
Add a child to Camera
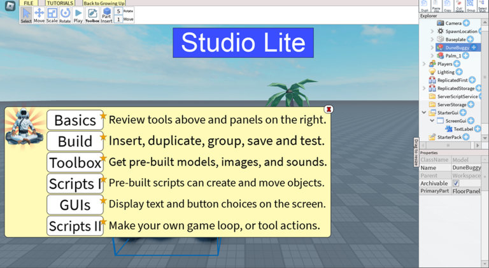coord(466,23)
